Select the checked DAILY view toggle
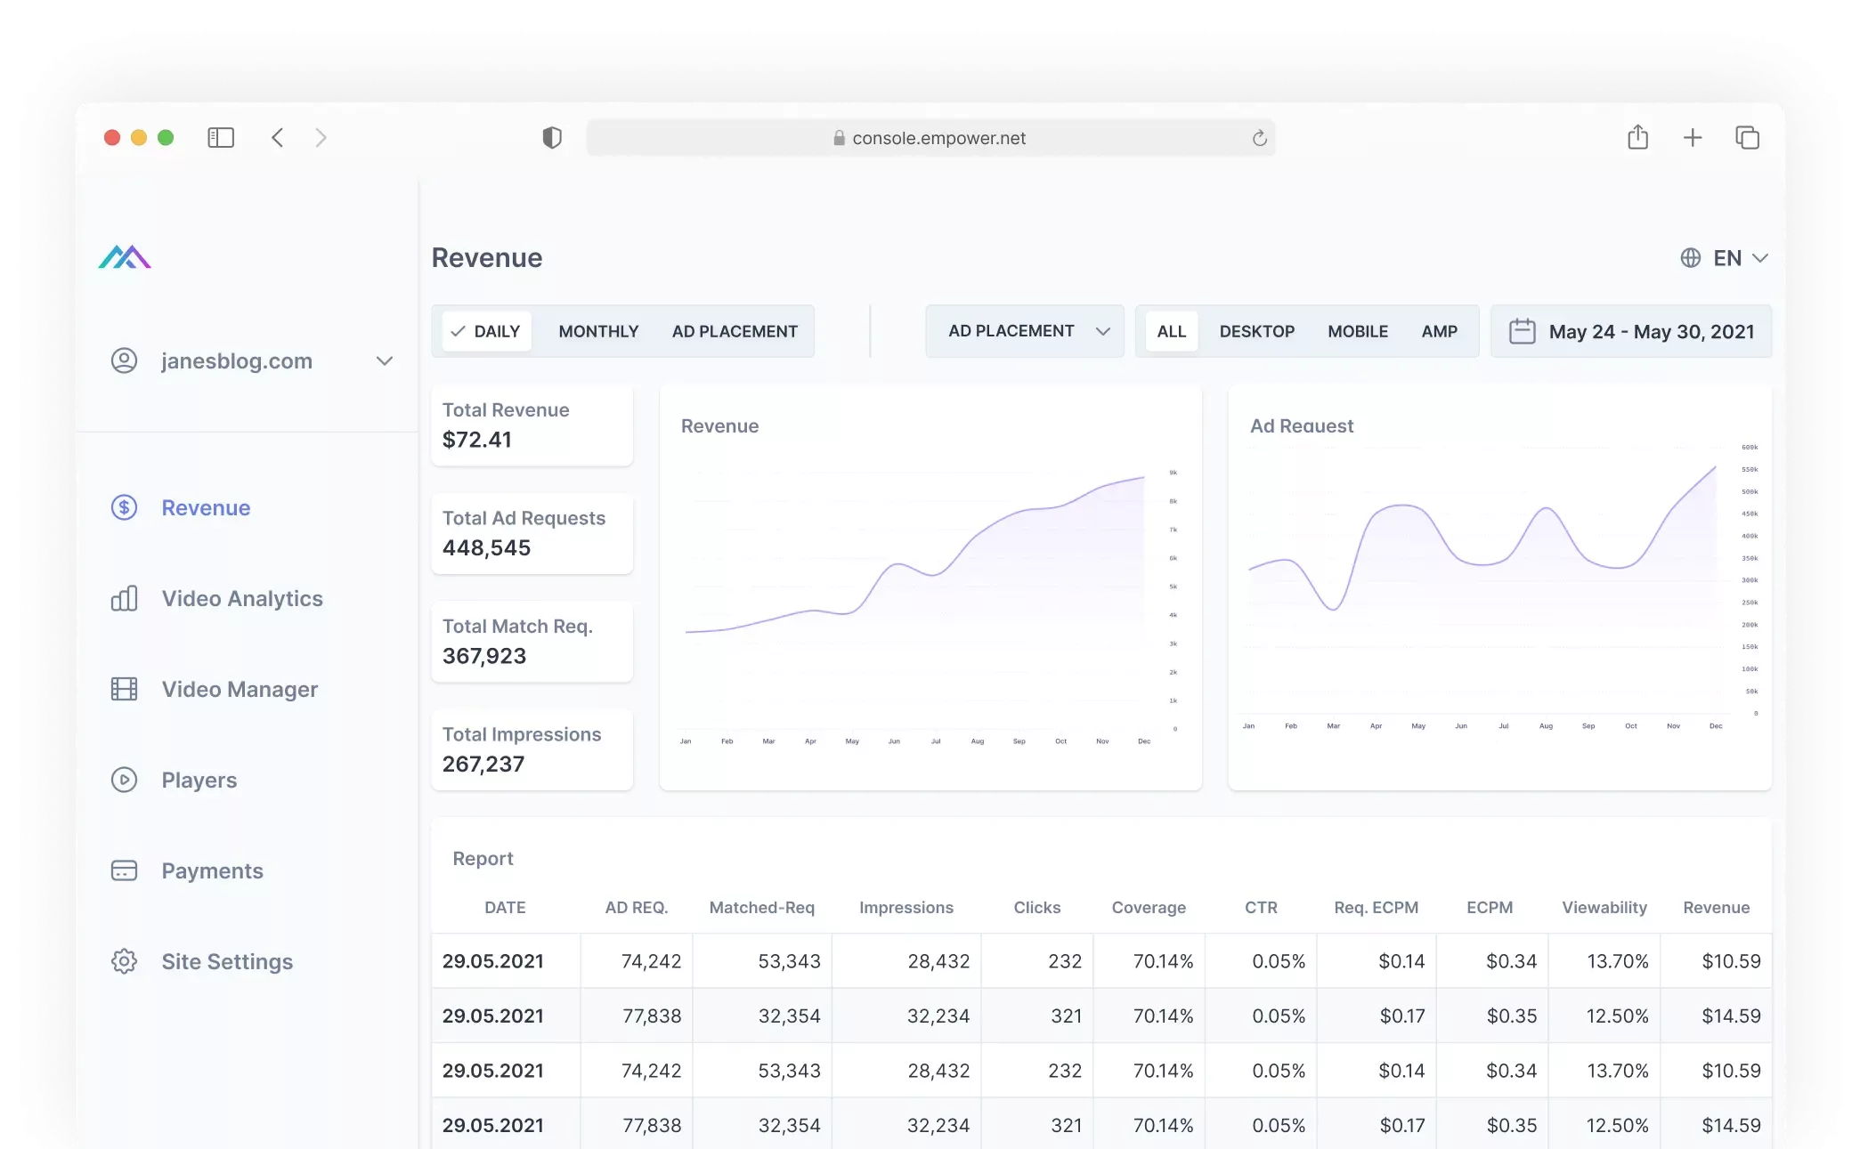Image resolution: width=1868 pixels, height=1149 pixels. click(486, 331)
